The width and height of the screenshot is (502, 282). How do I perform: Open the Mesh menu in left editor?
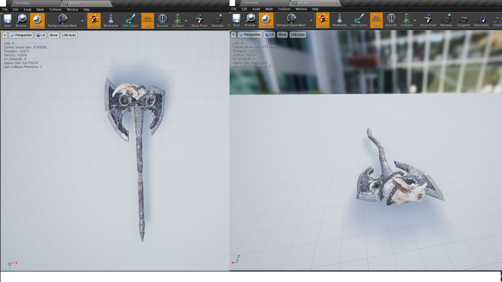40,10
